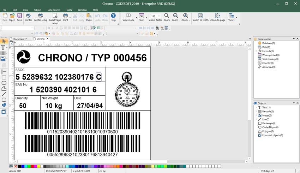Screen dimensions: 300x173
Task: Open the Window menu
Action: pos(82,10)
